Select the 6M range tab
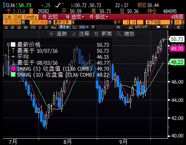Viewport: 186px width, 145px height. coord(25,27)
